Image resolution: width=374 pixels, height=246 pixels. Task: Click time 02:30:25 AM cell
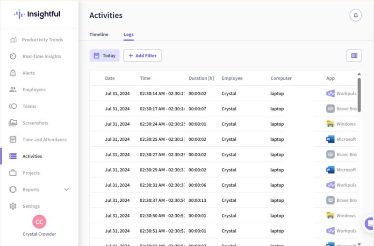[162, 139]
